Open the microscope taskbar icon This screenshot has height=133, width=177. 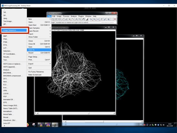point(55,125)
